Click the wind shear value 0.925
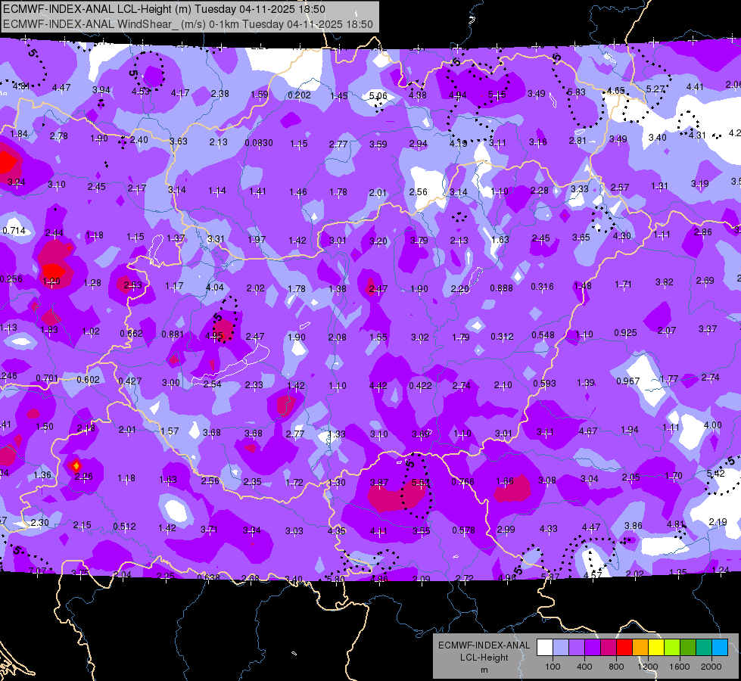This screenshot has height=681, width=741. coord(625,333)
